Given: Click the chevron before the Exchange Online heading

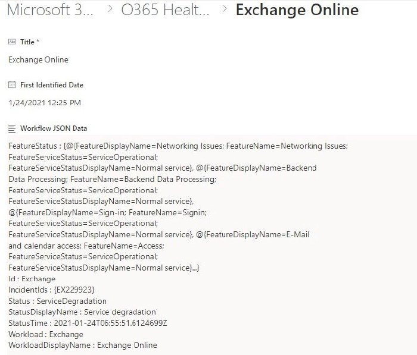Looking at the screenshot, I should pos(224,10).
